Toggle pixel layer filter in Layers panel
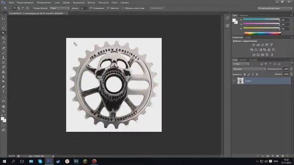 pos(261,64)
